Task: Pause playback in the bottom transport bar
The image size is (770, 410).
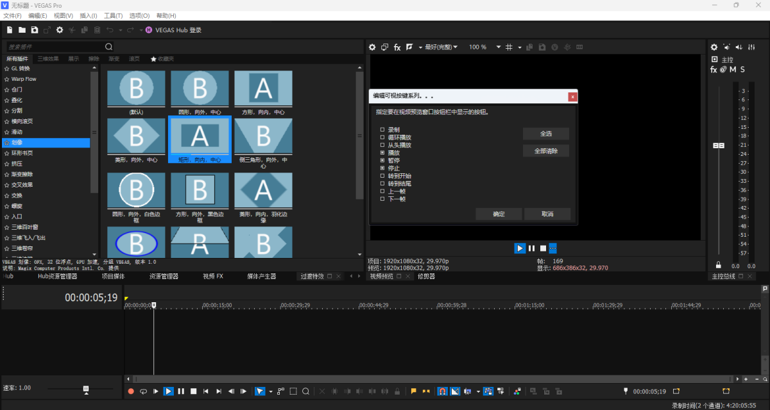Action: point(181,391)
